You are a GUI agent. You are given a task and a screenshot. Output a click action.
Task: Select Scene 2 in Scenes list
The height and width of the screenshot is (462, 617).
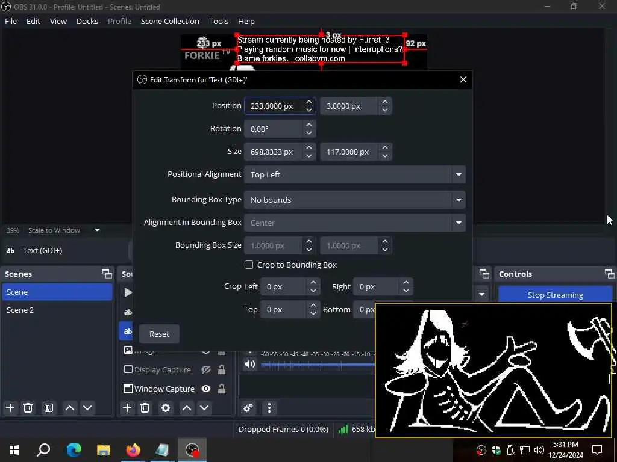(x=57, y=310)
